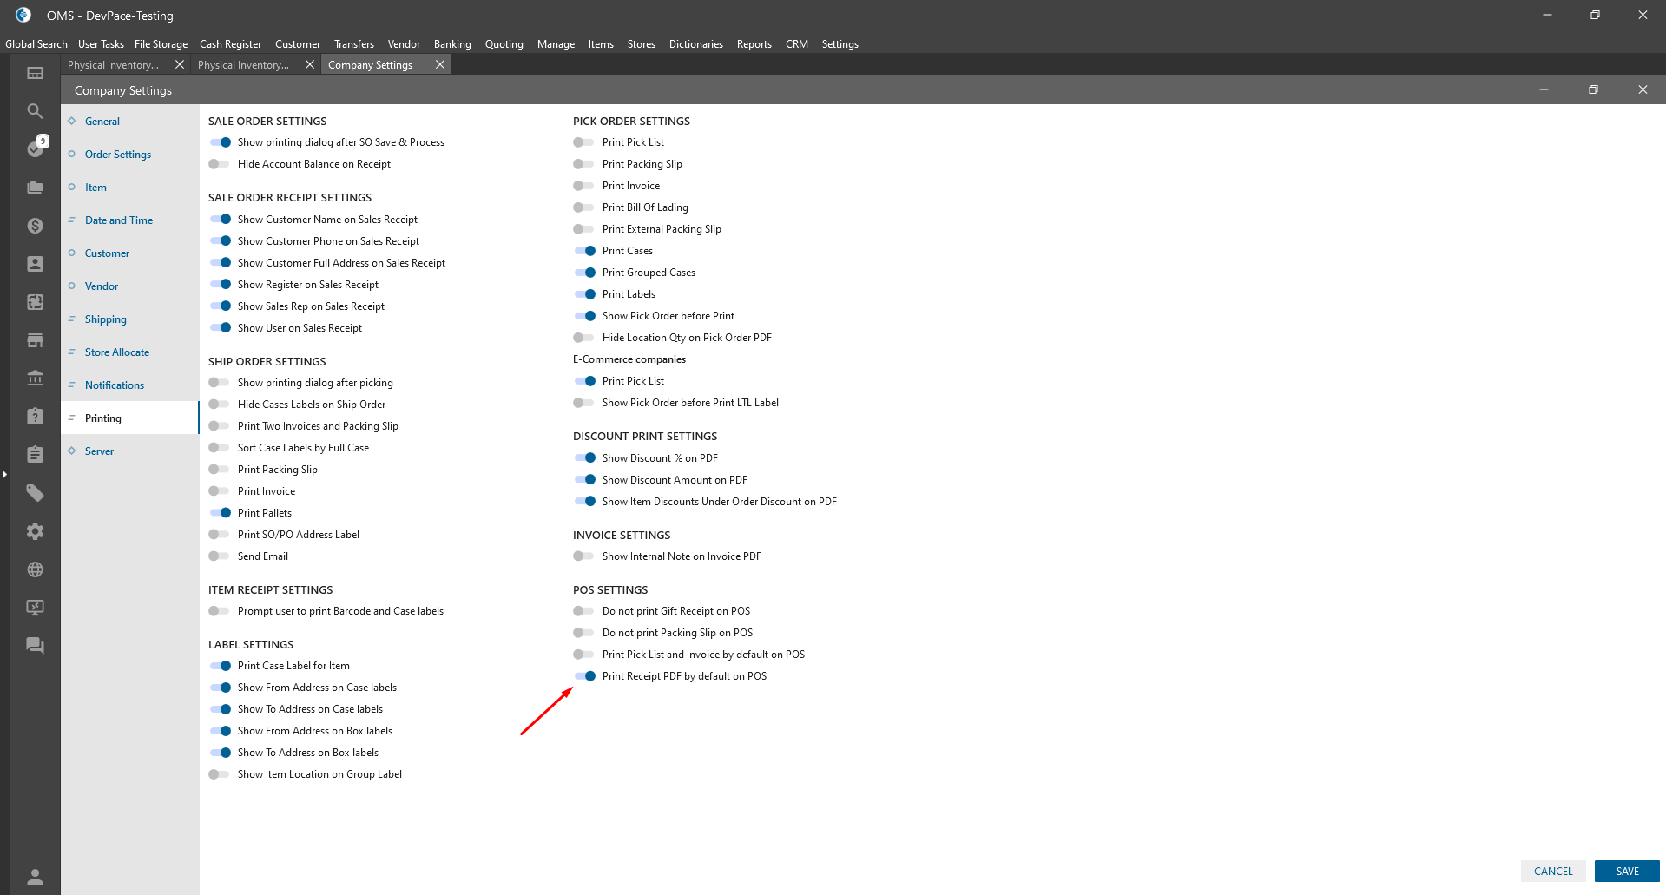This screenshot has width=1666, height=895.
Task: Expand the left sidebar arrow
Action: [4, 474]
